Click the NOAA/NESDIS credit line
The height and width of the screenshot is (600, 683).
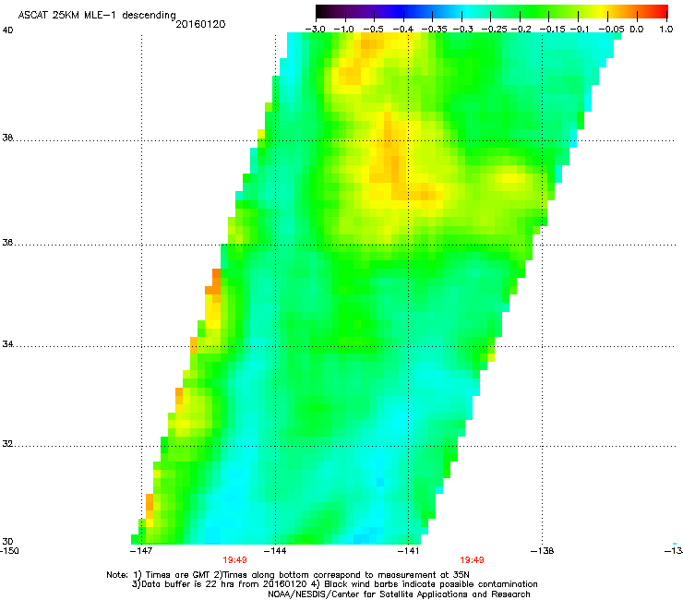(x=399, y=594)
